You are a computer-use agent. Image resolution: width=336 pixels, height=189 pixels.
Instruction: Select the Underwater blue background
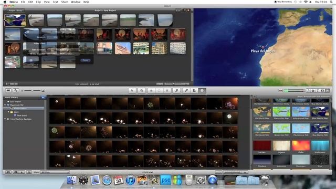click(x=320, y=145)
